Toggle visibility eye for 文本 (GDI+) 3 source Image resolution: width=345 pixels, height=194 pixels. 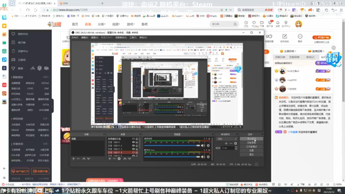(x=133, y=149)
